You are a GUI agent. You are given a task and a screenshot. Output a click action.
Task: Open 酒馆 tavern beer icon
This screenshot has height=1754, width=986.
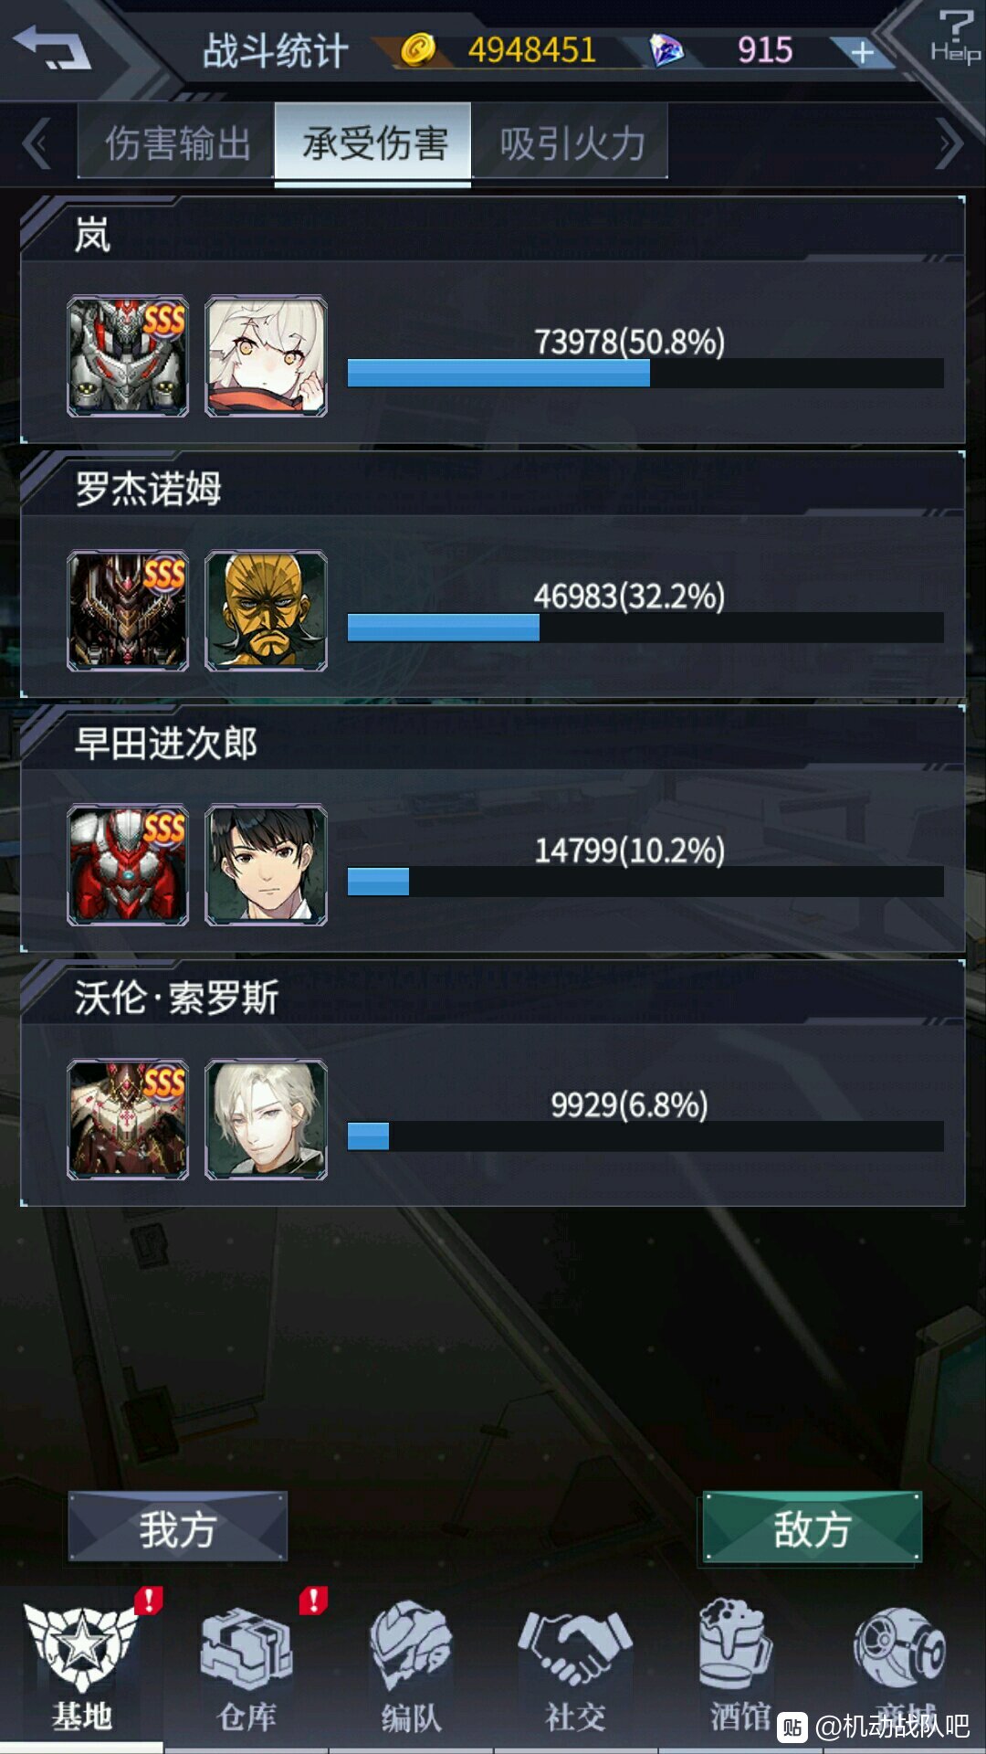click(x=738, y=1667)
